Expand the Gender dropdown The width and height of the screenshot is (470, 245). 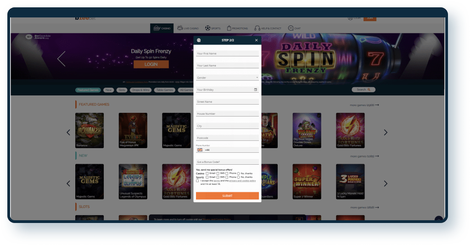click(x=227, y=78)
